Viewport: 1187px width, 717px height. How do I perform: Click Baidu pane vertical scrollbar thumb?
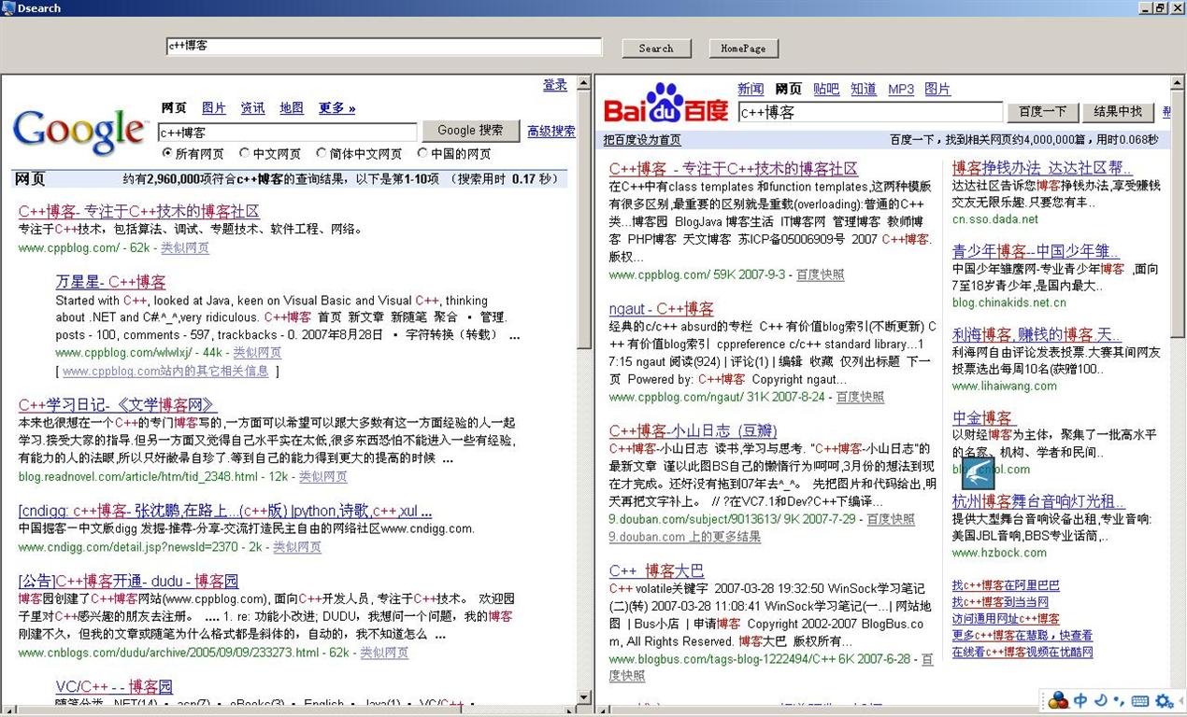coord(1179,215)
